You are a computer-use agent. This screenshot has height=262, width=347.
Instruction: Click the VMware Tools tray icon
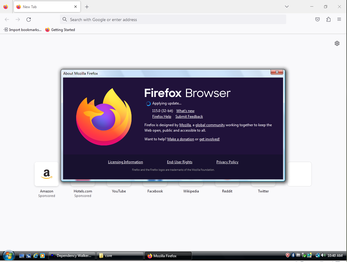click(298, 255)
